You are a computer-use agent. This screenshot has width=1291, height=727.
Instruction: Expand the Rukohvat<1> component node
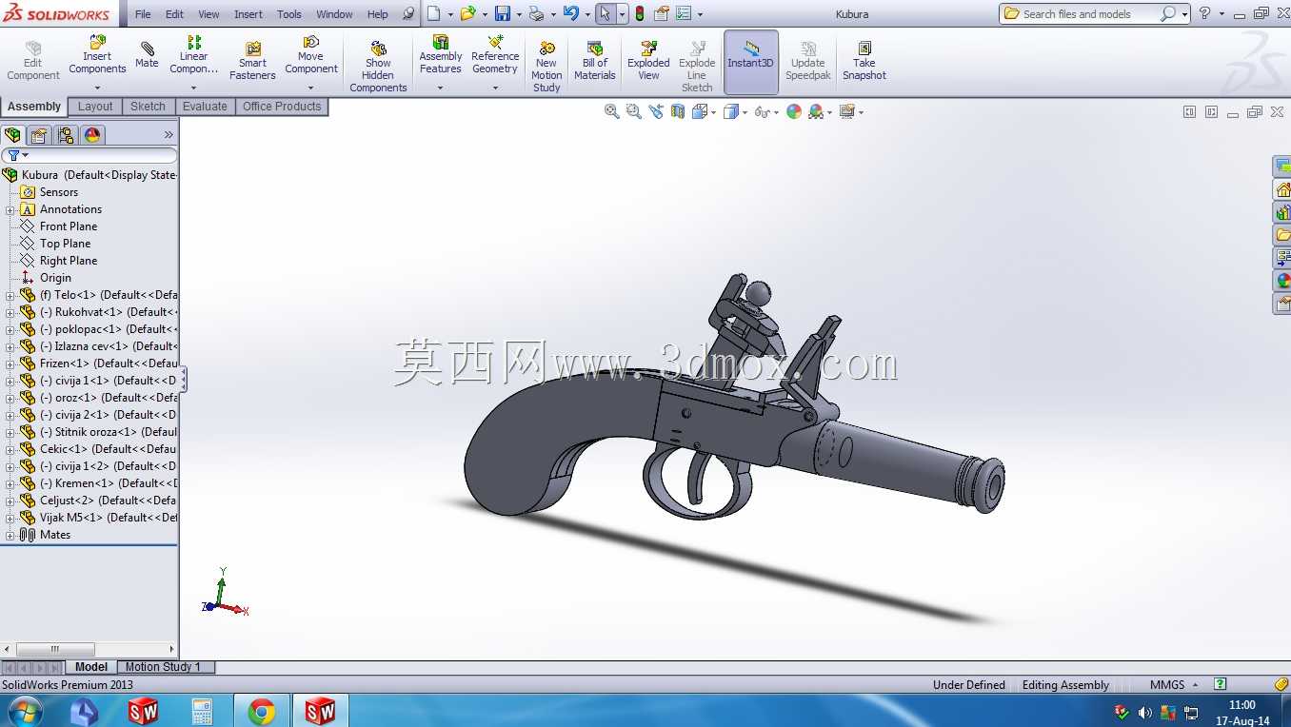pos(10,312)
